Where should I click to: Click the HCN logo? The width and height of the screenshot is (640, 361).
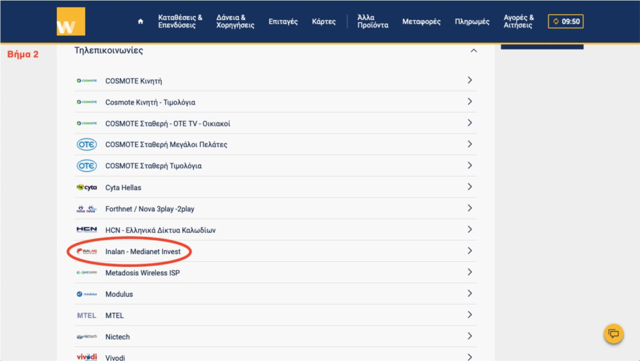(86, 230)
